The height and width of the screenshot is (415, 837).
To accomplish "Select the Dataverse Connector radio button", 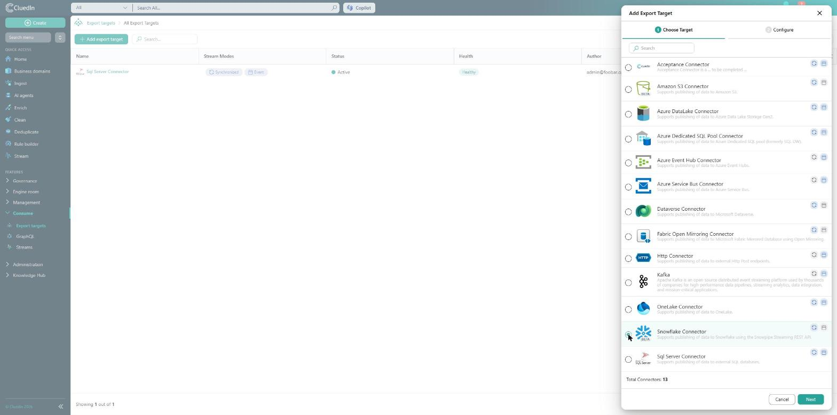I will click(x=628, y=212).
